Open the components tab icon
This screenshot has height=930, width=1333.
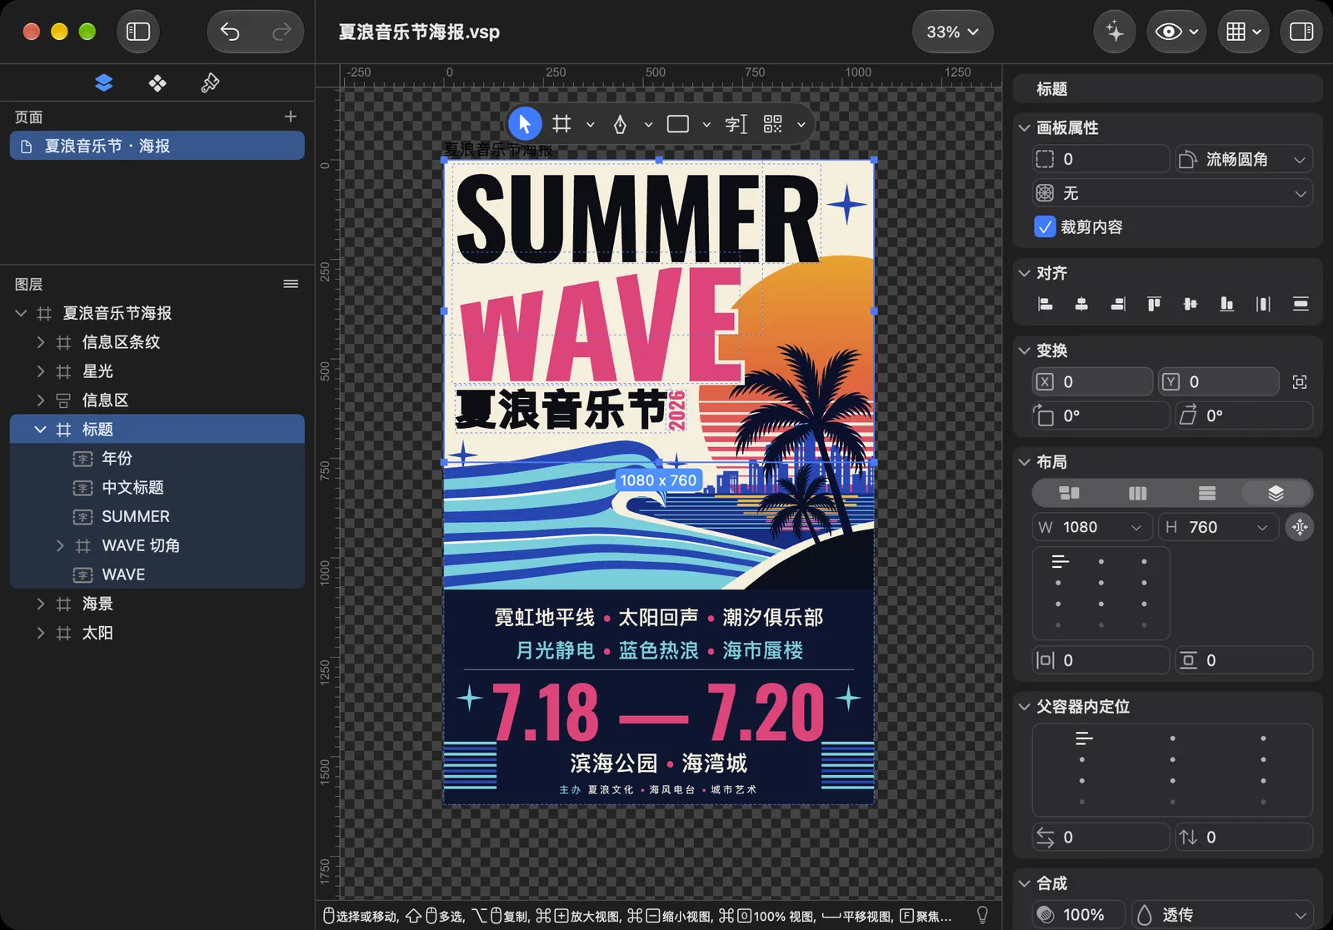coord(157,83)
